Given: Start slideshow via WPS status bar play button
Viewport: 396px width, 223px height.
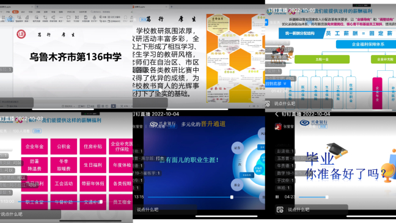Looking at the screenshot, I should click(114, 106).
